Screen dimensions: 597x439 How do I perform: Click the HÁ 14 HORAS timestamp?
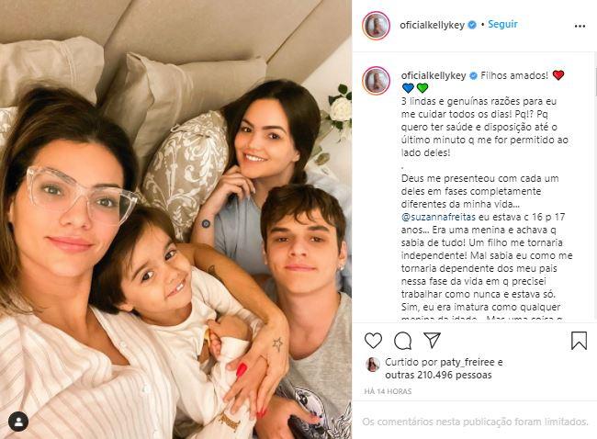(x=388, y=391)
